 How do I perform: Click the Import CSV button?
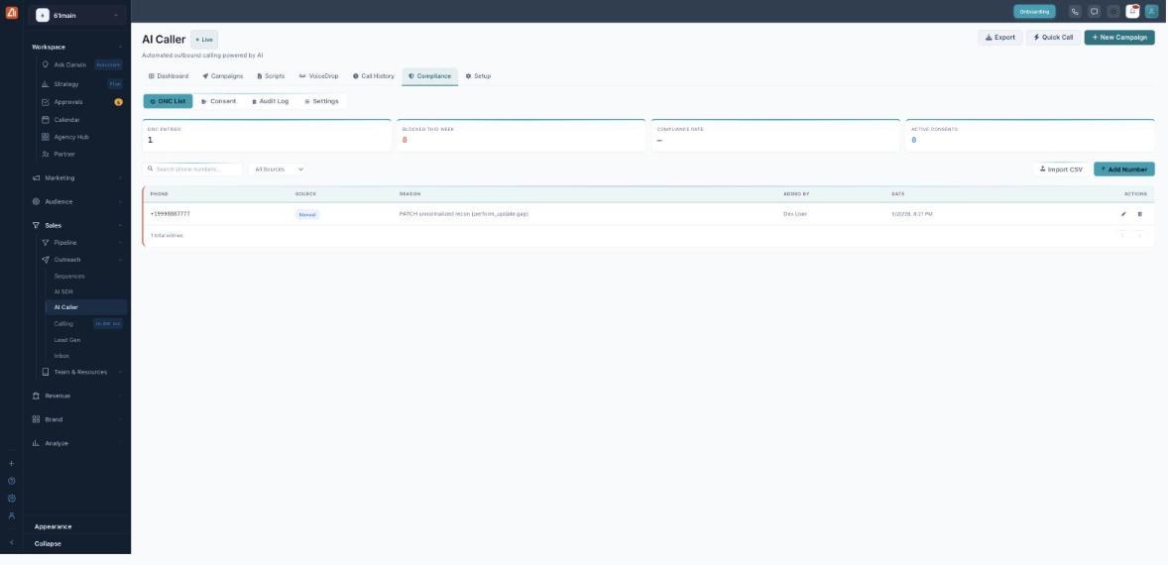pos(1061,169)
